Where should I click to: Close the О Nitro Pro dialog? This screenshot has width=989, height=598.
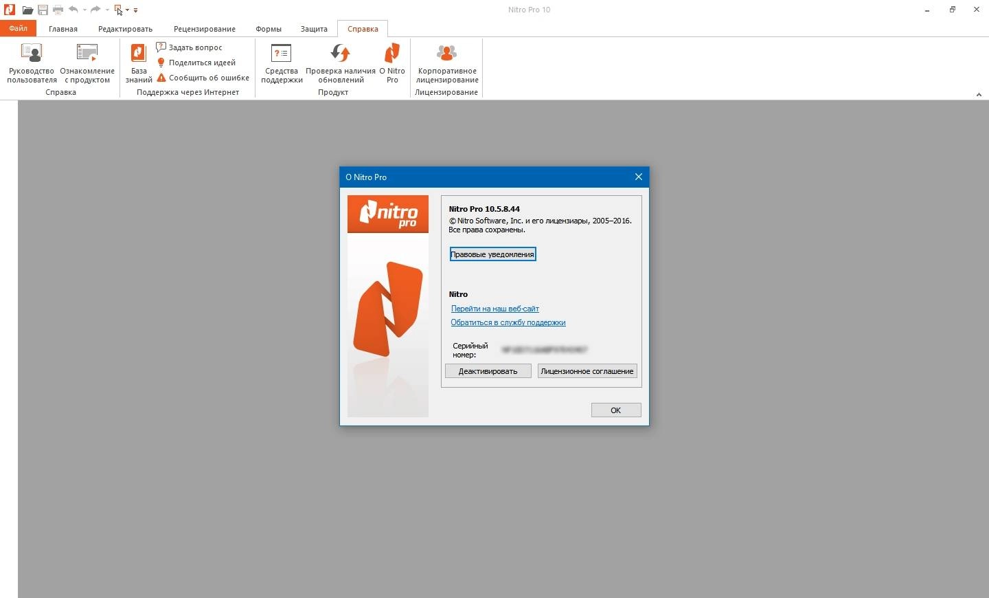click(639, 177)
